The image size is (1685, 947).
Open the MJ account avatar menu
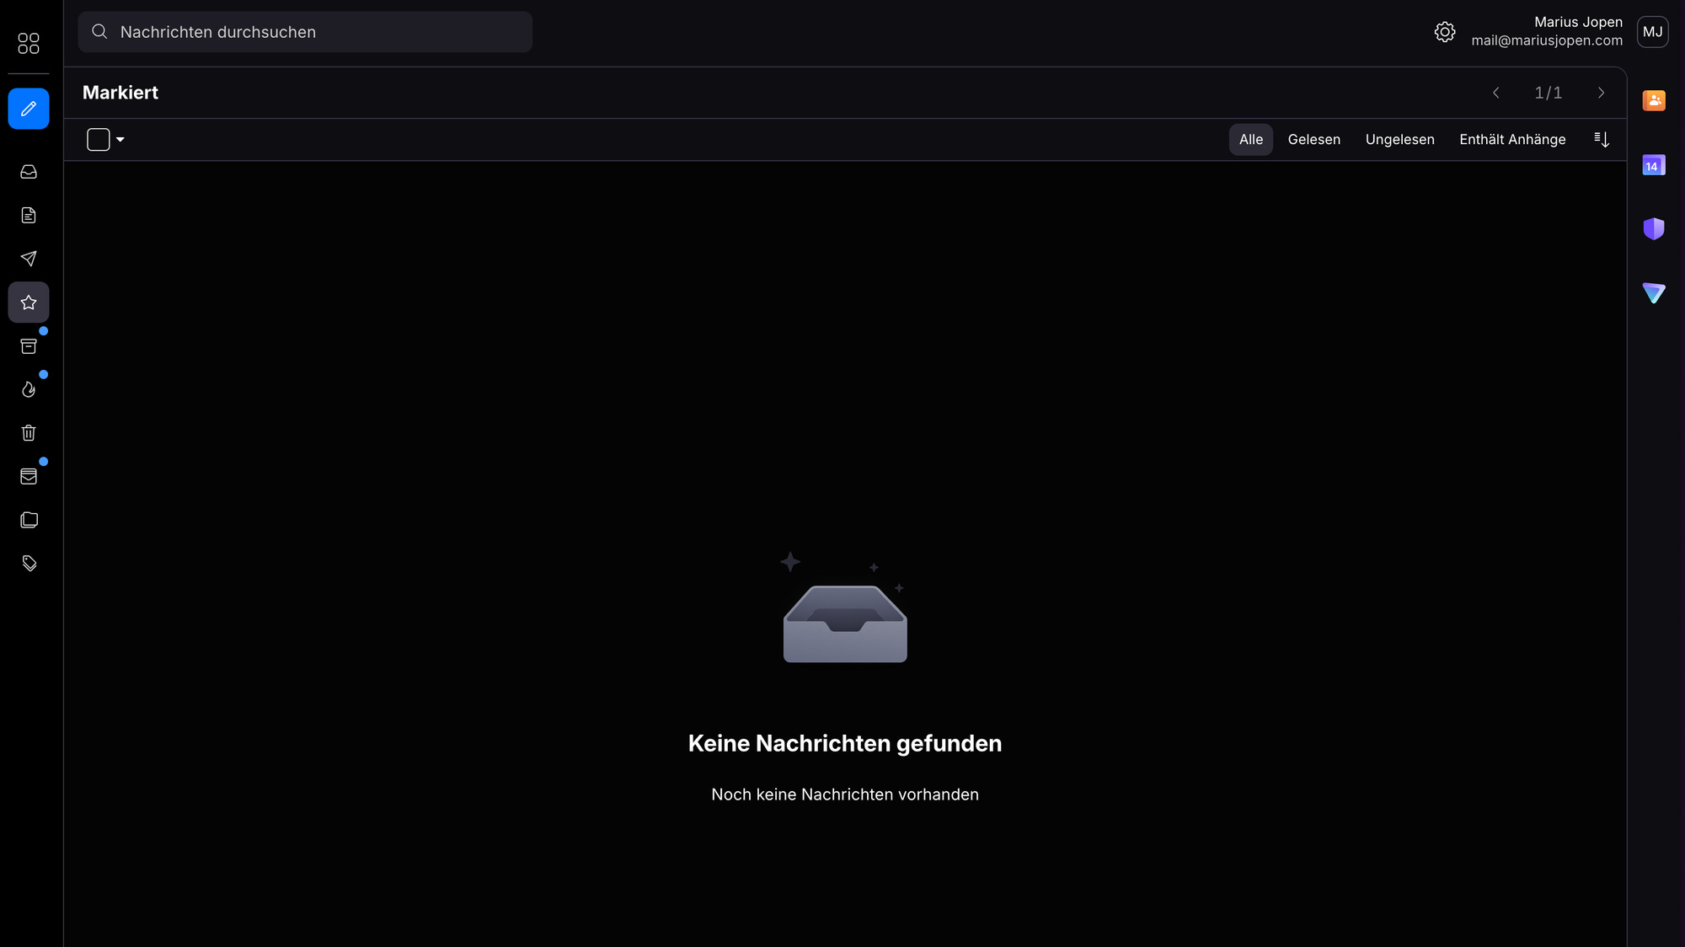[x=1652, y=32]
